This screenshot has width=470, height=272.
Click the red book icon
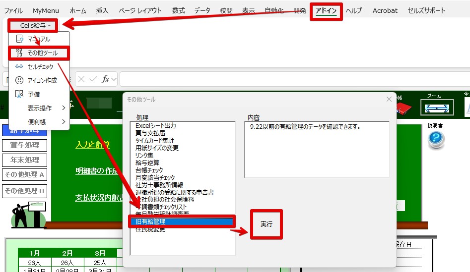pos(403,108)
